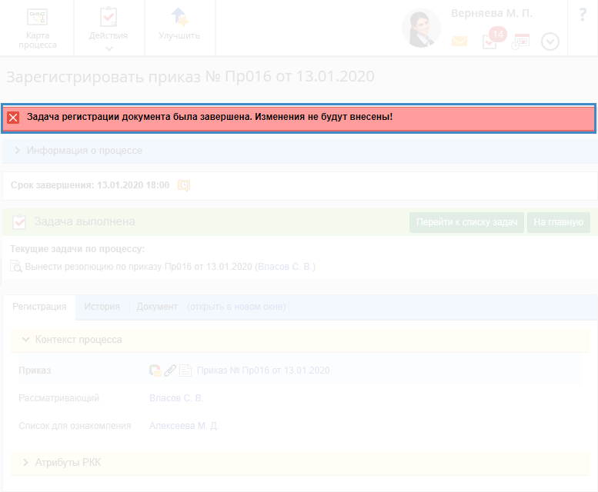598x492 pixels.
Task: Click the Рассматривающий label
Action: pyautogui.click(x=58, y=398)
